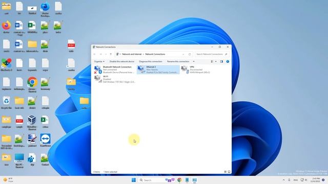Select the Excel file right of VirtualBox
The height and width of the screenshot is (184, 328).
pos(45,122)
